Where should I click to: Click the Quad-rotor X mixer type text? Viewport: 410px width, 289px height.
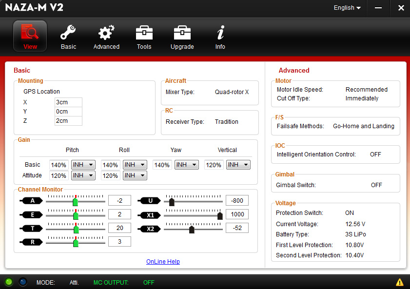click(x=232, y=92)
